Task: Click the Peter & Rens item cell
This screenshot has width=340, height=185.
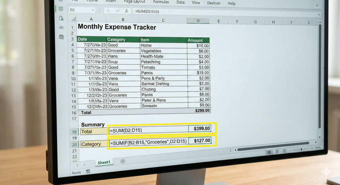Action: (x=164, y=100)
